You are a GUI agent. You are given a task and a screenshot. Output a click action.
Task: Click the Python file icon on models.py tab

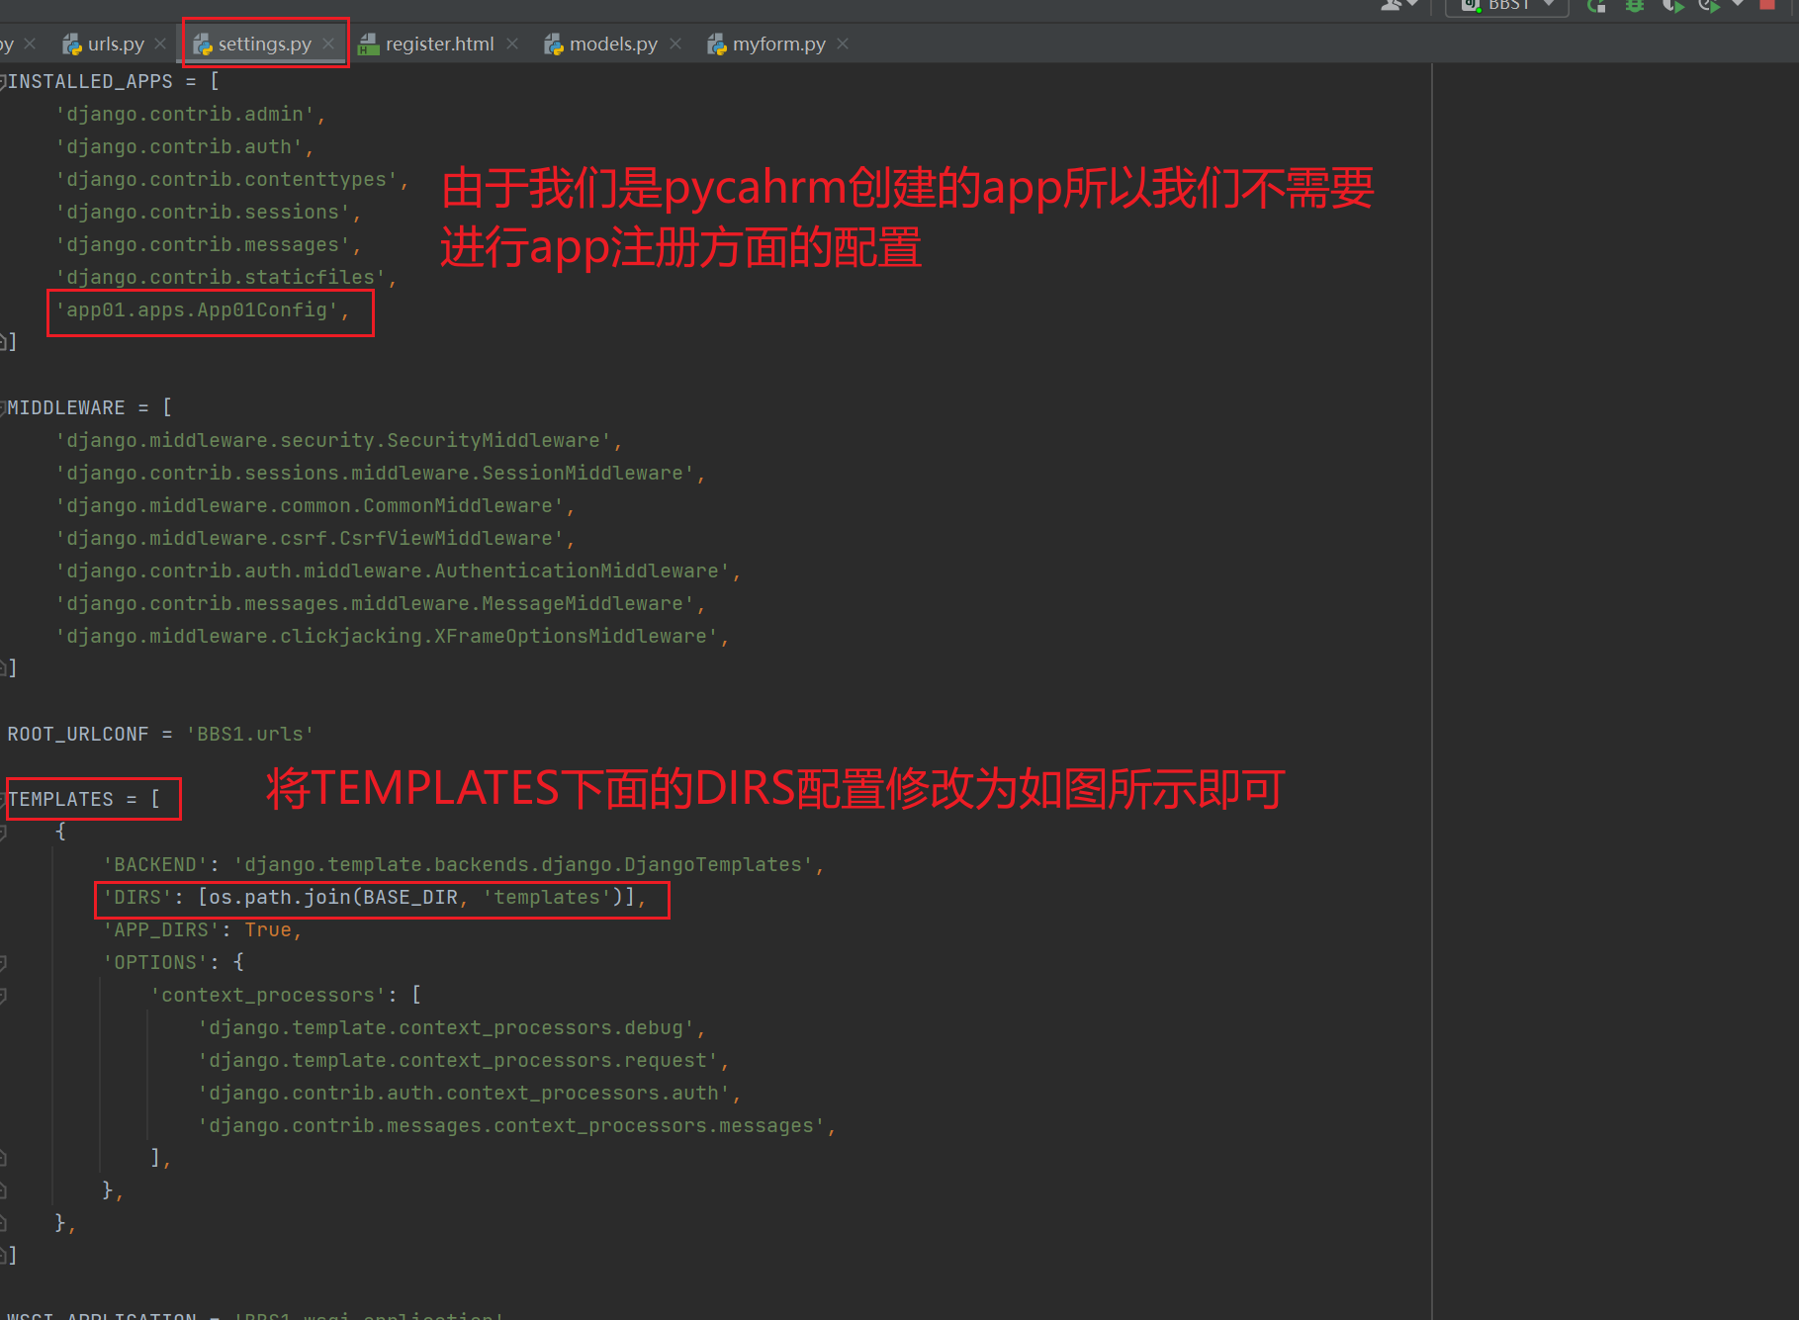pyautogui.click(x=554, y=44)
